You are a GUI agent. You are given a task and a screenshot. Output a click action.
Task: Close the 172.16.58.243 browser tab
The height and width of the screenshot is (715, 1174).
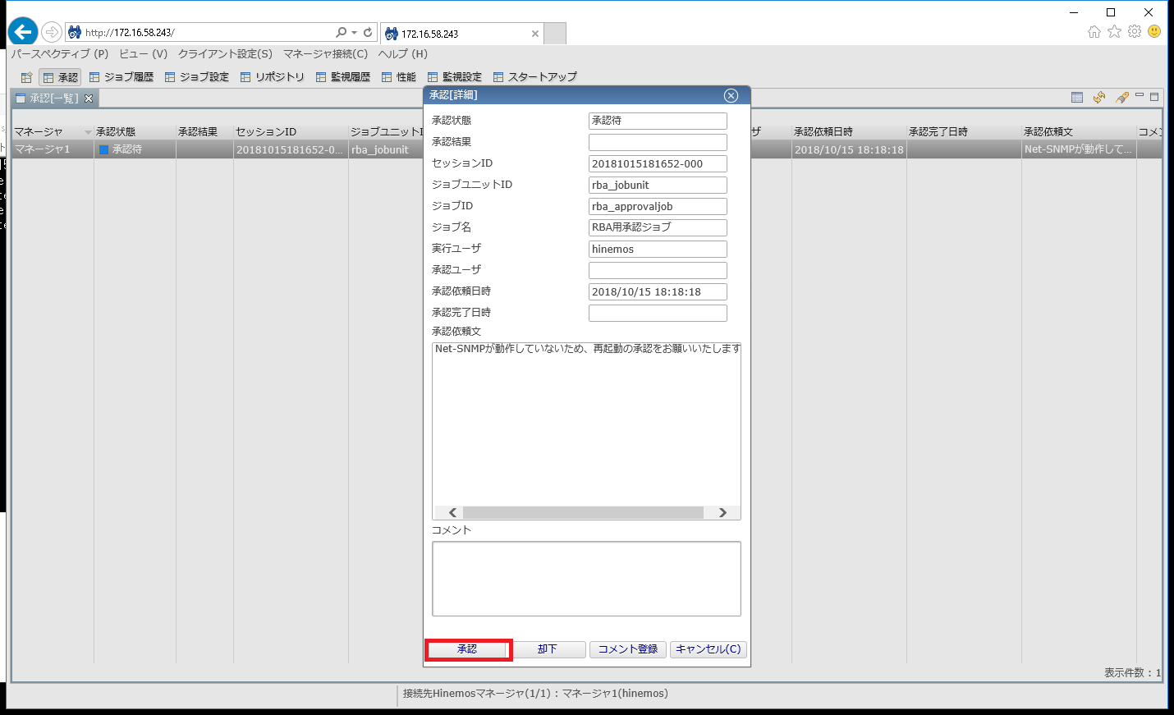[535, 34]
